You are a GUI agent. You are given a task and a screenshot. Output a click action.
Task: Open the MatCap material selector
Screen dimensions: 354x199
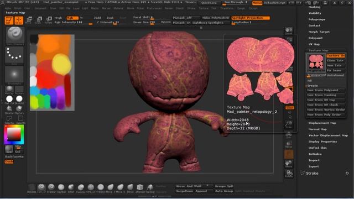click(x=9, y=90)
